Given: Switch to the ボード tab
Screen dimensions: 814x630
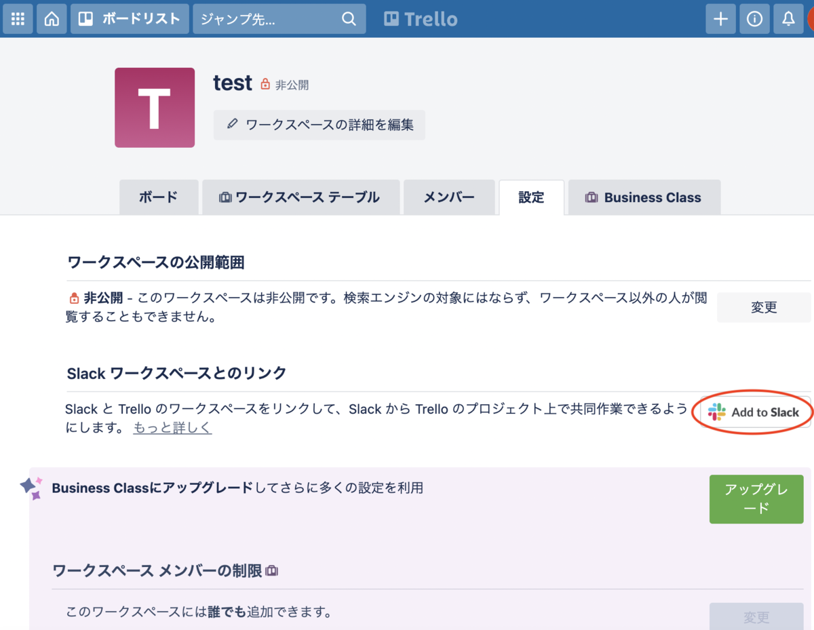Looking at the screenshot, I should [x=158, y=197].
